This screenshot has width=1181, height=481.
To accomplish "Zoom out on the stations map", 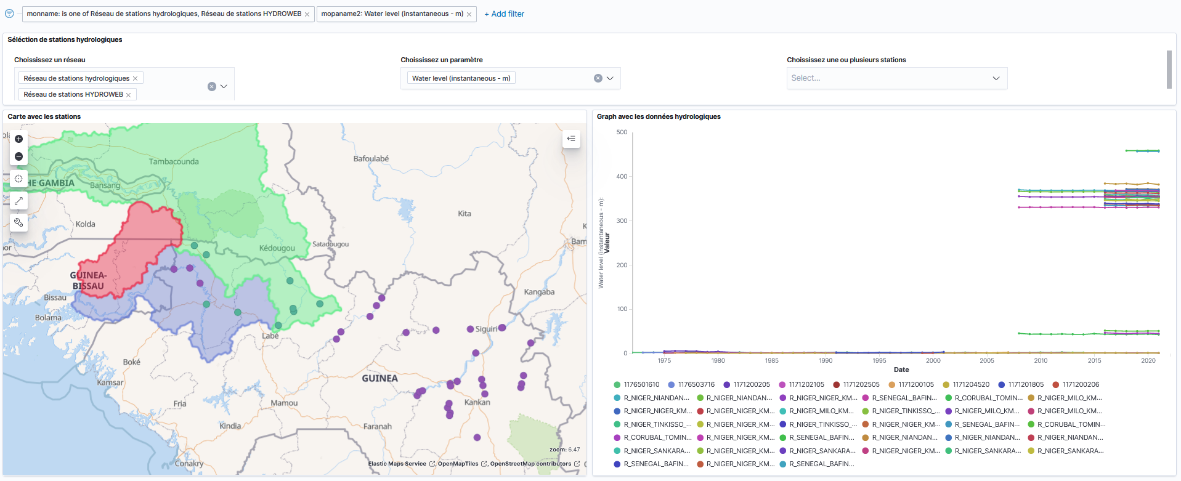I will [18, 156].
